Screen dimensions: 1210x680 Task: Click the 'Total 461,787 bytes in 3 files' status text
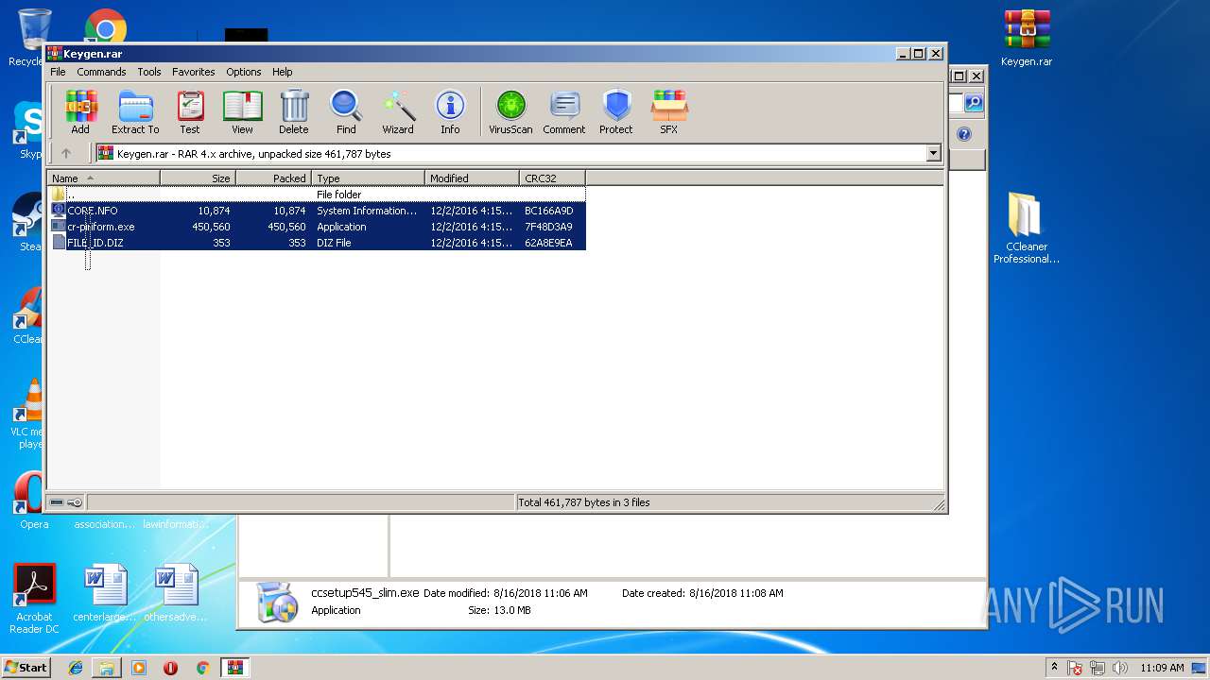pos(584,502)
